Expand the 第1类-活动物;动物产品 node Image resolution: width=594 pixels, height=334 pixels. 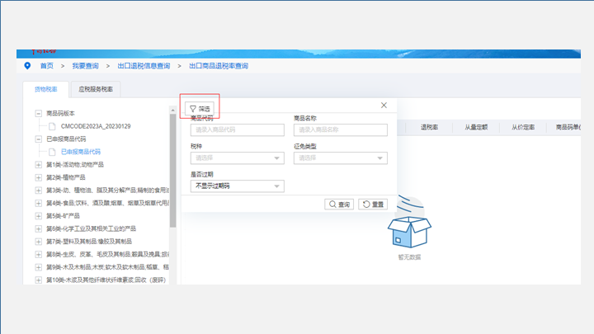38,165
